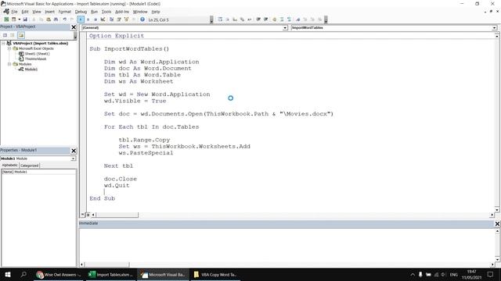Collapse the Microsoft Excel Objects folder

(x=9, y=48)
